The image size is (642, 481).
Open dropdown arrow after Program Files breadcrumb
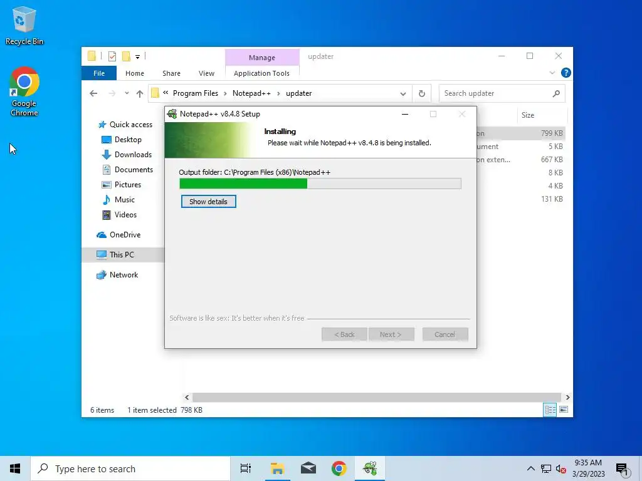pyautogui.click(x=225, y=94)
